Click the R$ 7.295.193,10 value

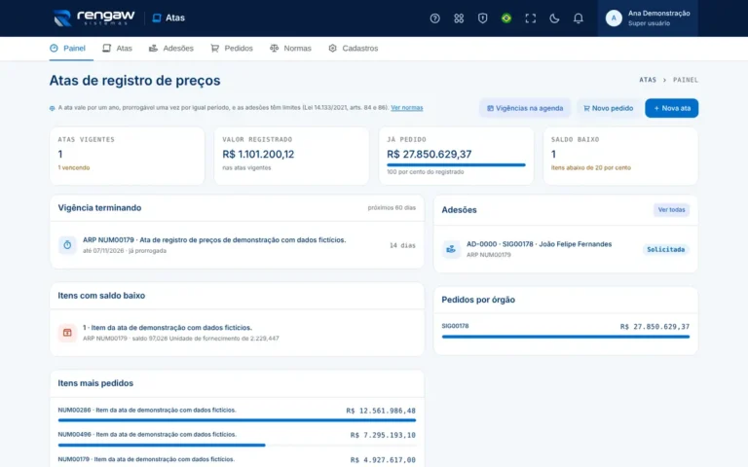tap(383, 435)
